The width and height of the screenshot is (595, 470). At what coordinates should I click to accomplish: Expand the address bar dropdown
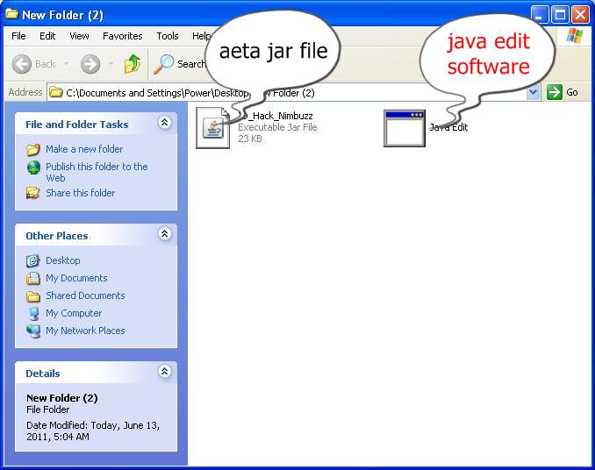(534, 92)
